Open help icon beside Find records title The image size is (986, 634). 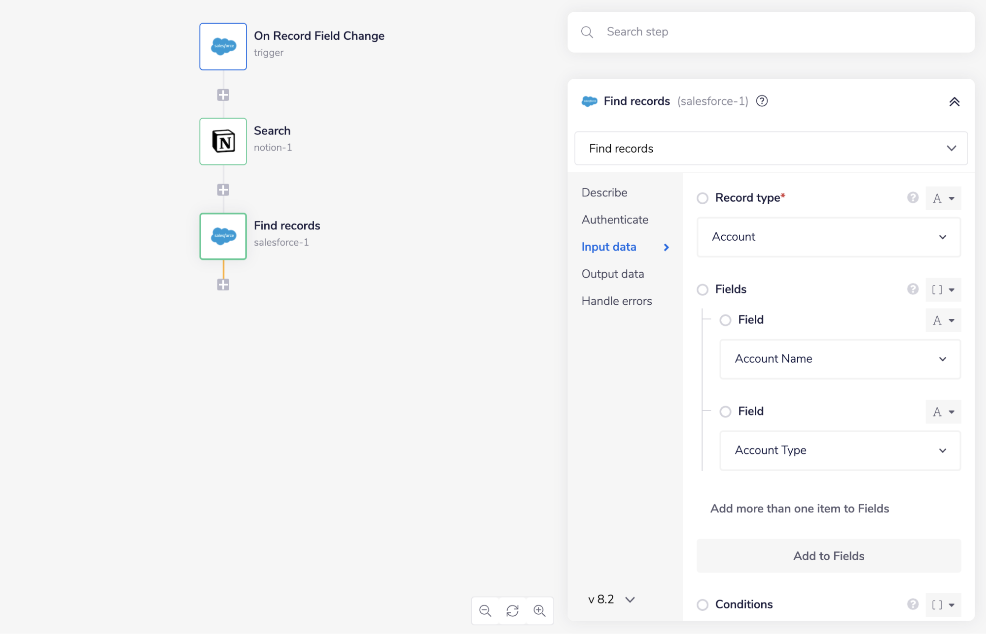762,101
